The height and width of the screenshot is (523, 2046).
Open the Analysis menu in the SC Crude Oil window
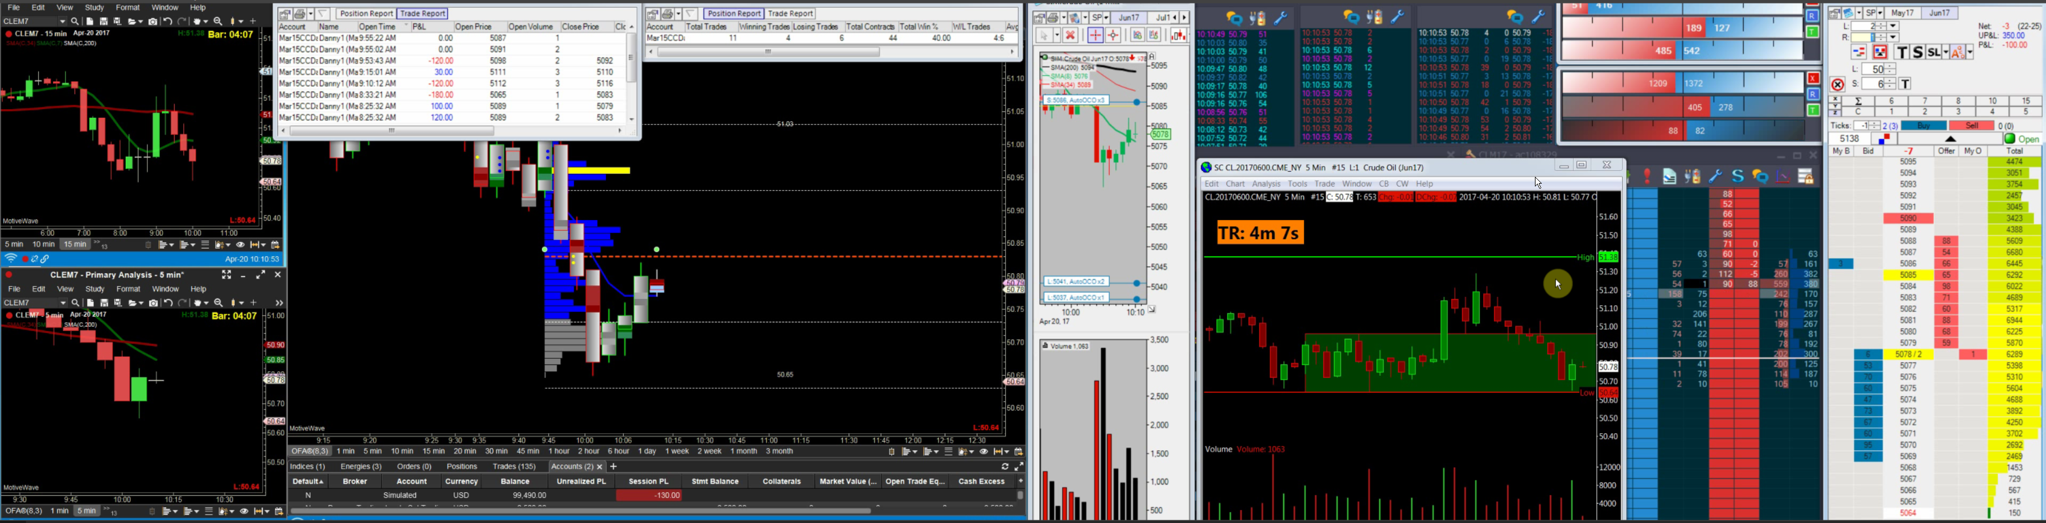click(x=1266, y=183)
